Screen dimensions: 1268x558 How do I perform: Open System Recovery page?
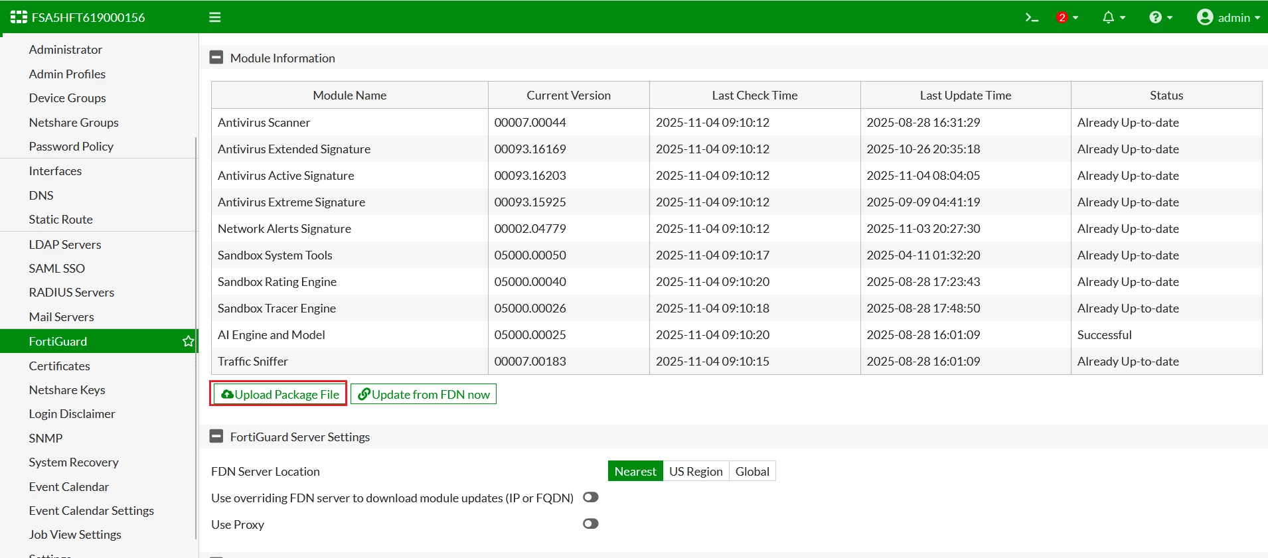(74, 462)
